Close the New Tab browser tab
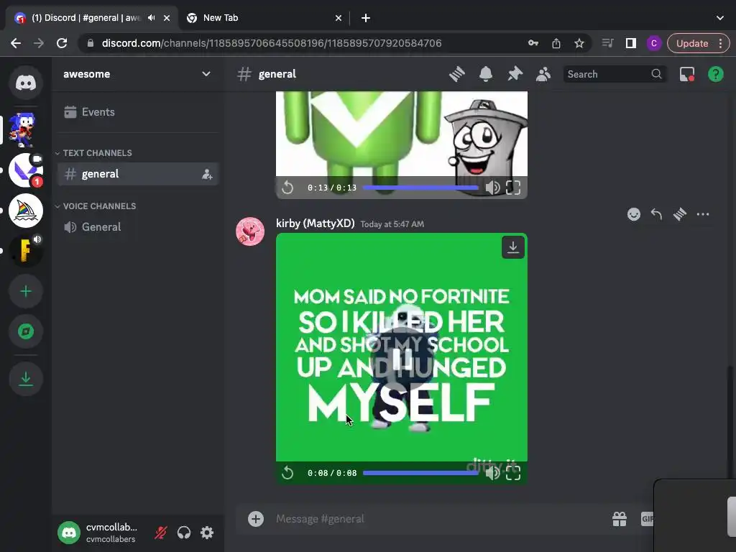This screenshot has height=552, width=736. (339, 18)
